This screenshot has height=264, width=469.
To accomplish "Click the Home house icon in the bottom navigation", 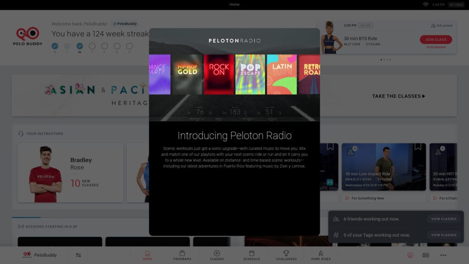I will coord(147,253).
